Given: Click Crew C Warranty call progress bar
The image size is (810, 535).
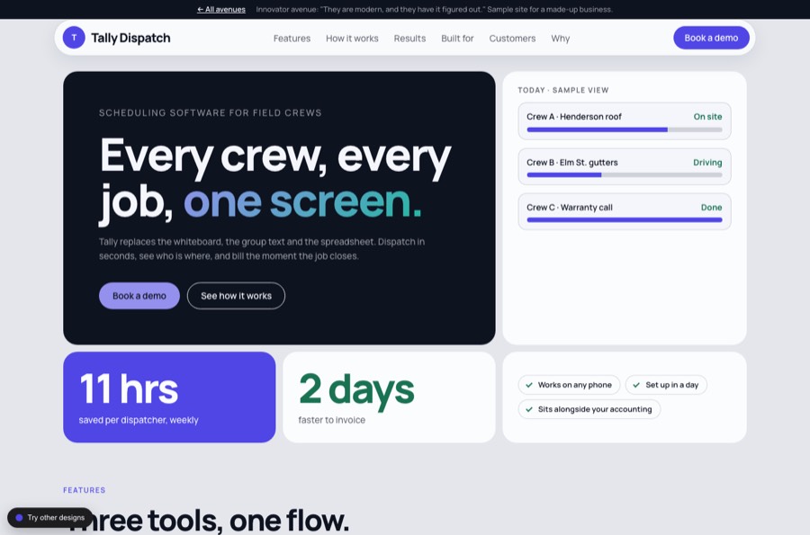Looking at the screenshot, I should coord(624,219).
